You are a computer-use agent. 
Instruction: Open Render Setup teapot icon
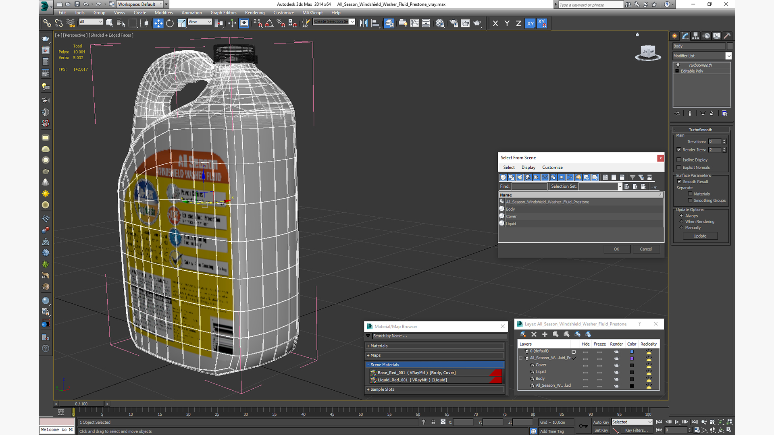tap(454, 23)
